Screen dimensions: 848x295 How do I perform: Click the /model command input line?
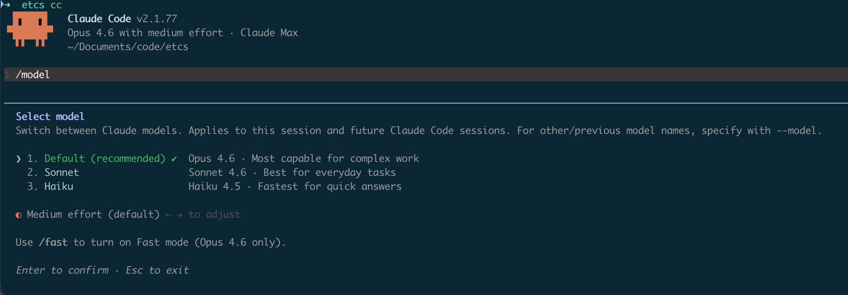tap(426, 74)
